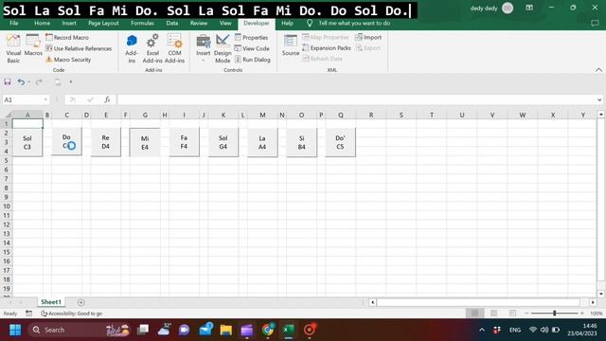Select the entire sheet corner button

click(x=7, y=115)
